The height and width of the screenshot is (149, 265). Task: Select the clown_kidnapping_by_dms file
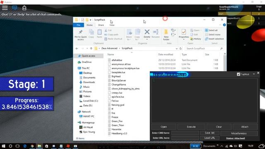[125, 89]
